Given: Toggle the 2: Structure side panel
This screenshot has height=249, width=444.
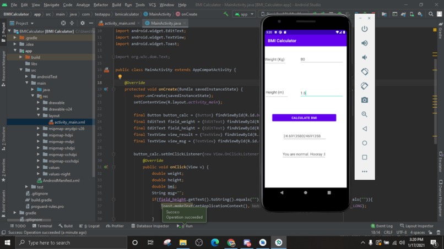Looking at the screenshot, I should tap(3, 138).
